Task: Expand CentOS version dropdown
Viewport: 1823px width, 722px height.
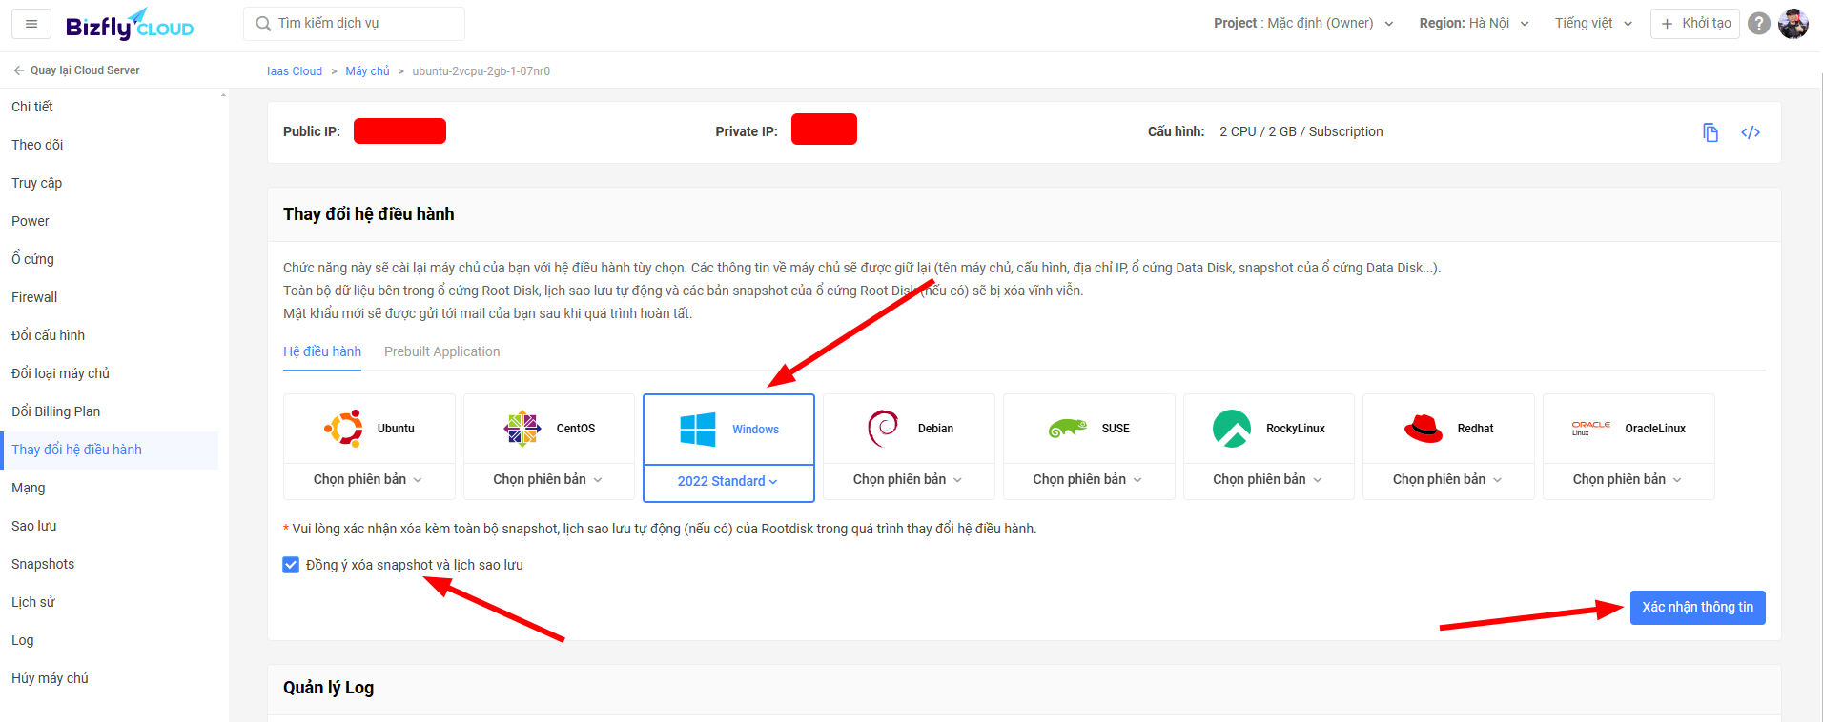Action: (549, 480)
